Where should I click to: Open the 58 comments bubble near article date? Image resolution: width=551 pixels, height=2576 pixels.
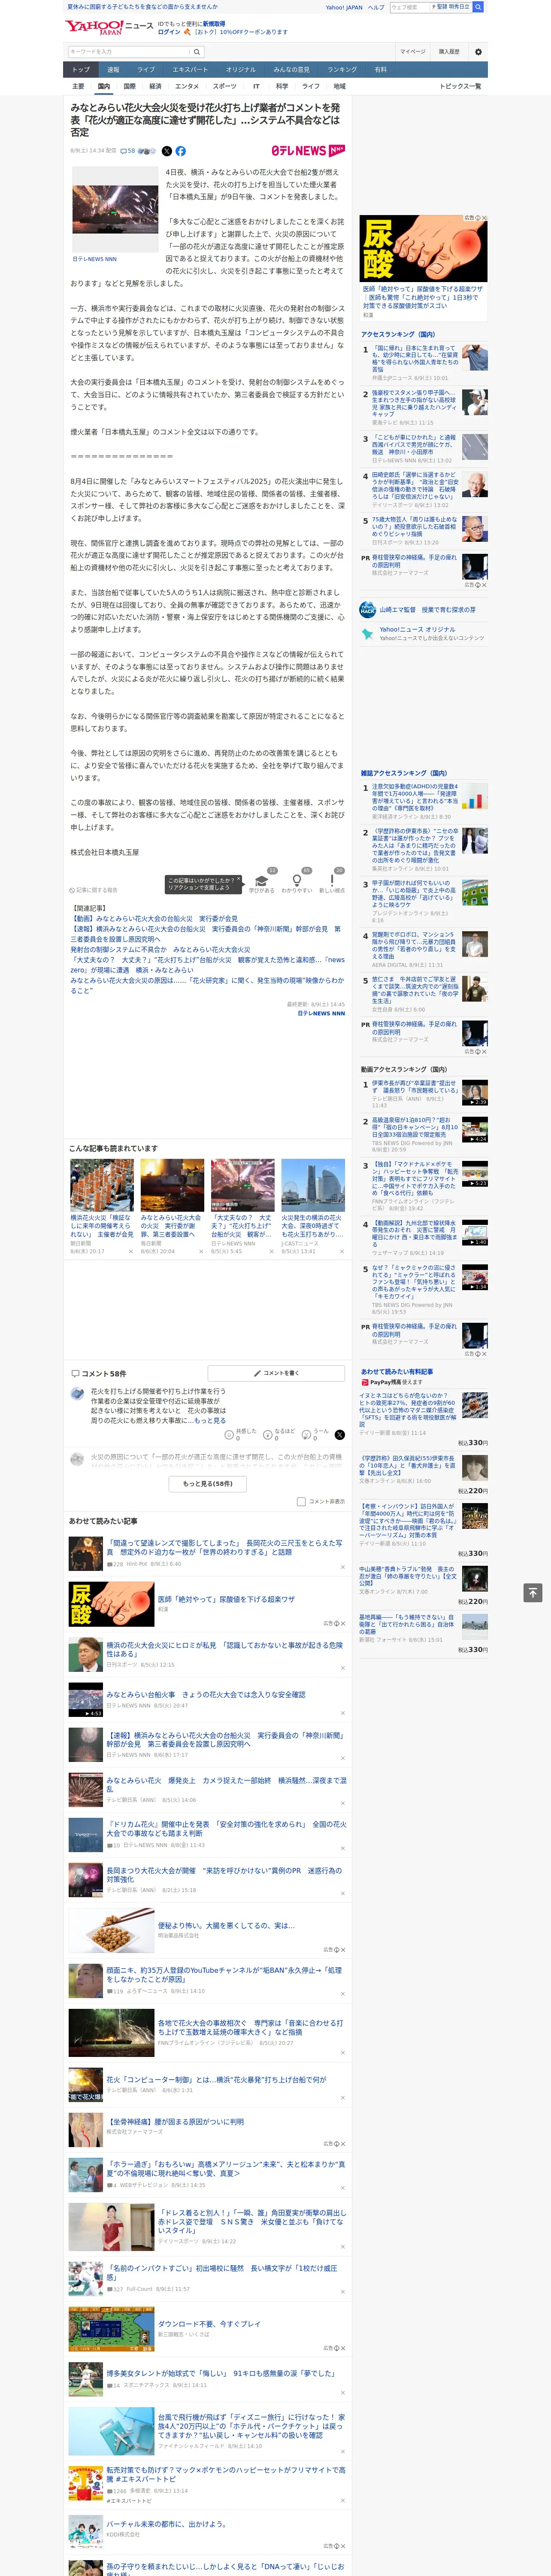click(x=128, y=151)
